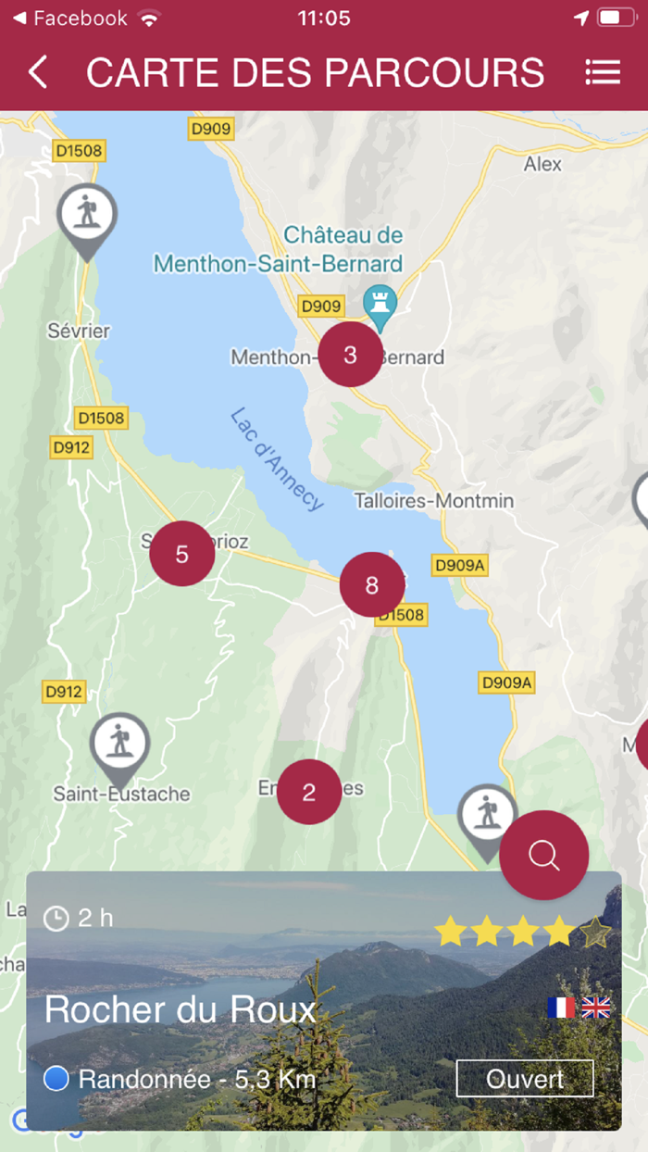Tap the Ouvert button
The width and height of the screenshot is (648, 1152).
[525, 1079]
